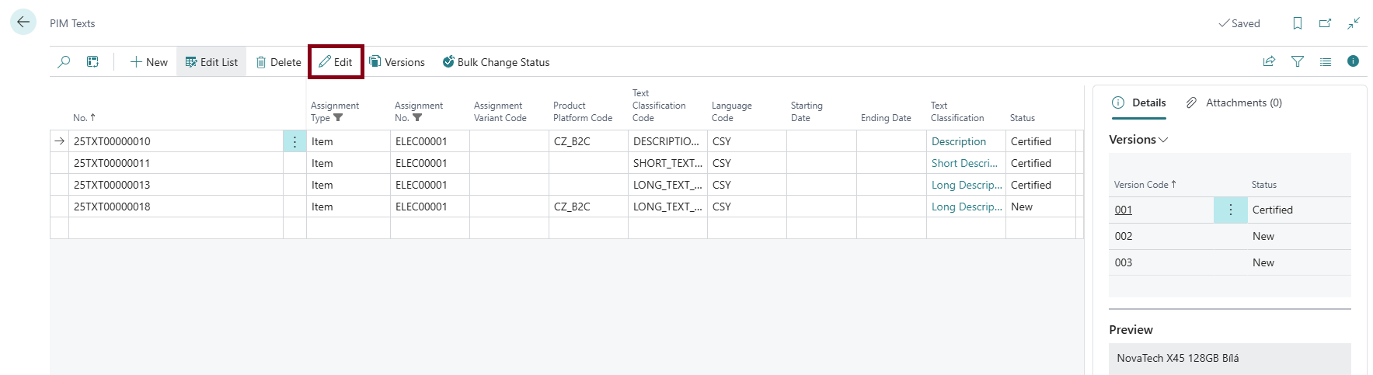
Task: Toggle the Edit List mode
Action: pyautogui.click(x=211, y=62)
